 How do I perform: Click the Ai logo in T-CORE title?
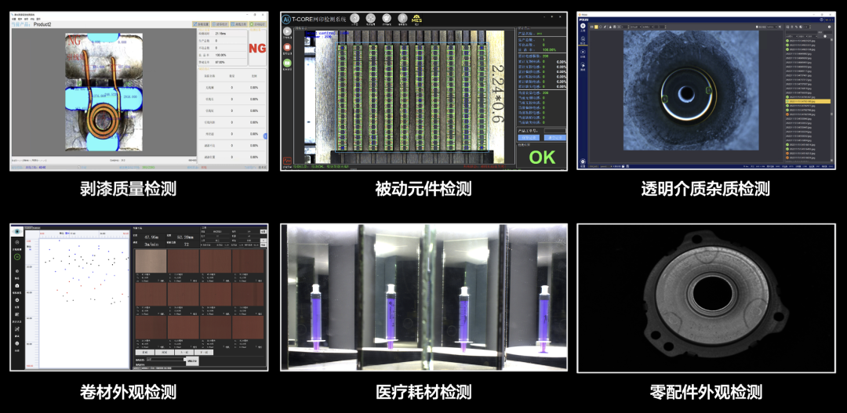tap(286, 20)
